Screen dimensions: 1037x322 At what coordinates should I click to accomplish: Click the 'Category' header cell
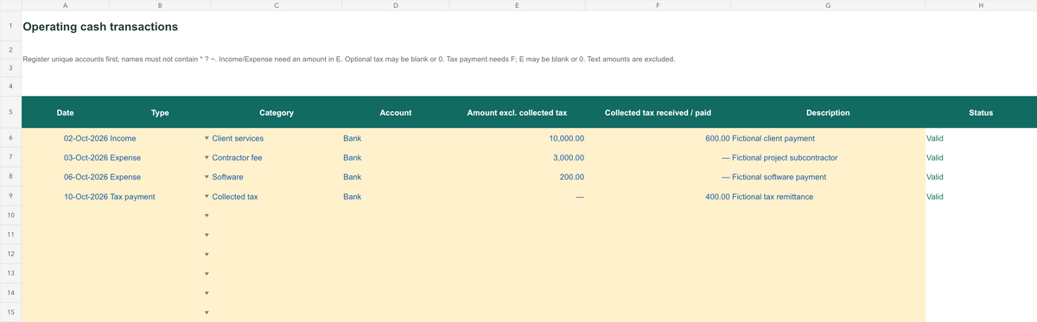click(276, 112)
